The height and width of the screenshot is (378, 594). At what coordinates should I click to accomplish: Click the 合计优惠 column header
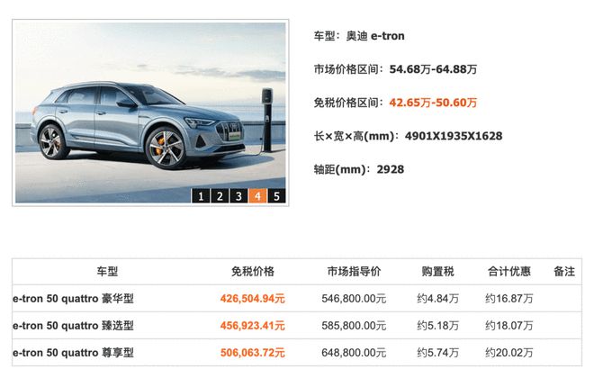pyautogui.click(x=509, y=272)
